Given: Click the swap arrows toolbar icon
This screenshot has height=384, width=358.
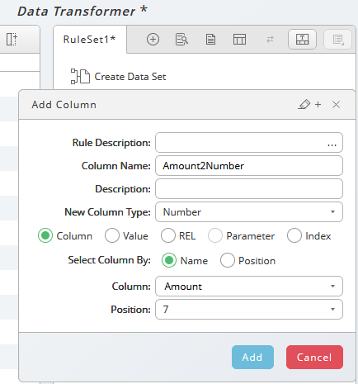Looking at the screenshot, I should point(270,40).
